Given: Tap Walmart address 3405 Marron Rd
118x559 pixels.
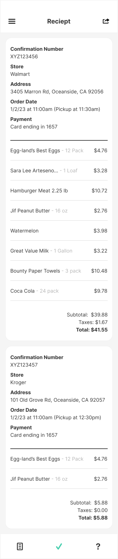Looking at the screenshot, I should pos(57,92).
